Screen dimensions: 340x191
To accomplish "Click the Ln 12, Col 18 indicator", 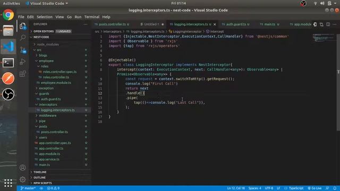I will click(236, 188).
